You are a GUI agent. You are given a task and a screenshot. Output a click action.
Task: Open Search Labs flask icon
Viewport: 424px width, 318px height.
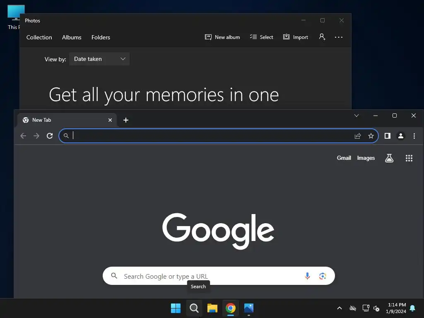click(x=389, y=158)
